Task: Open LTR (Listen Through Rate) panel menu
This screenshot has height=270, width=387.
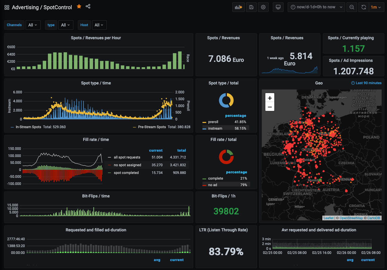Action: coord(223,230)
